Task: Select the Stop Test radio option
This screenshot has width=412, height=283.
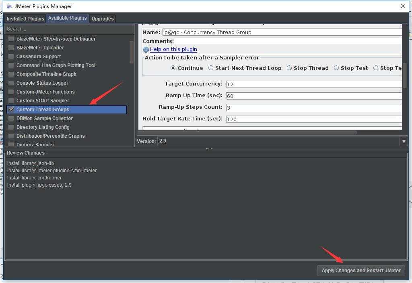Action: (x=336, y=68)
